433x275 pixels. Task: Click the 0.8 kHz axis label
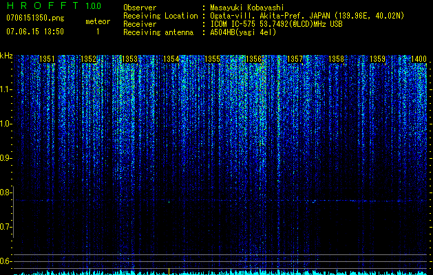click(6, 192)
